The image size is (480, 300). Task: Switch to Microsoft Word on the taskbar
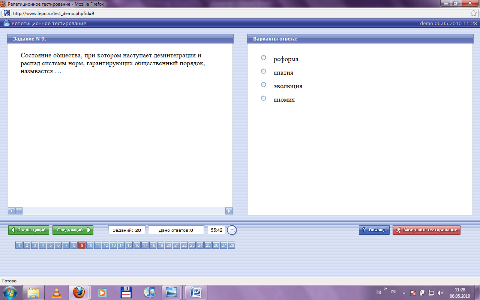(196, 292)
